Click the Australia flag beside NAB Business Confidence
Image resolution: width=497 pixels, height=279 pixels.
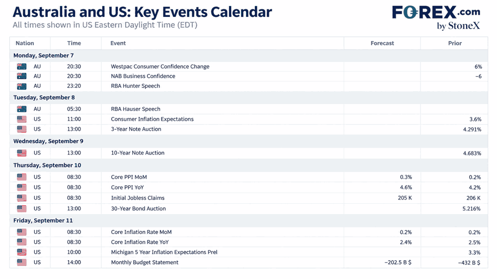point(22,76)
